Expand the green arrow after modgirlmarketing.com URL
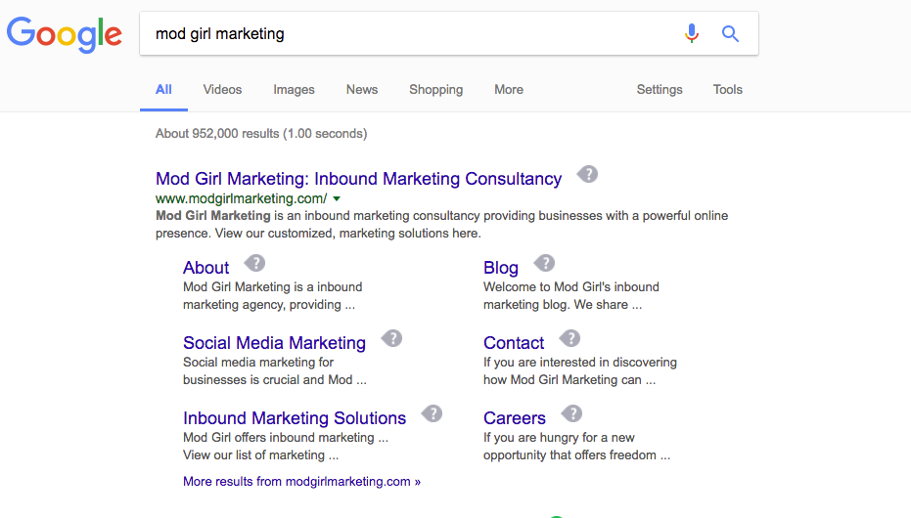The width and height of the screenshot is (911, 518). (337, 199)
